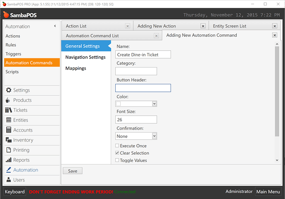Click the Inventory truck icon
Image resolution: width=285 pixels, height=199 pixels.
click(9, 140)
